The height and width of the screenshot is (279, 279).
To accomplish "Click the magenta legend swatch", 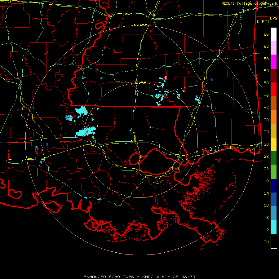I will click(274, 62).
